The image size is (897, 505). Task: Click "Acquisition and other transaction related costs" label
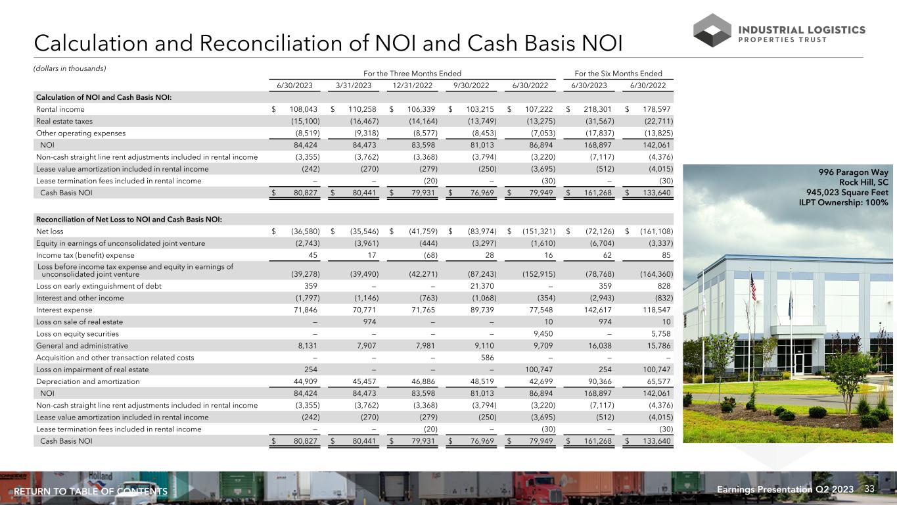(x=115, y=357)
